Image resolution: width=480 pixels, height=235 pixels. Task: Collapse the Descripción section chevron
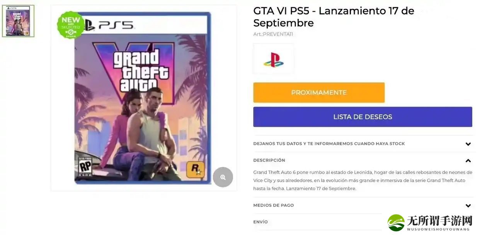click(468, 160)
